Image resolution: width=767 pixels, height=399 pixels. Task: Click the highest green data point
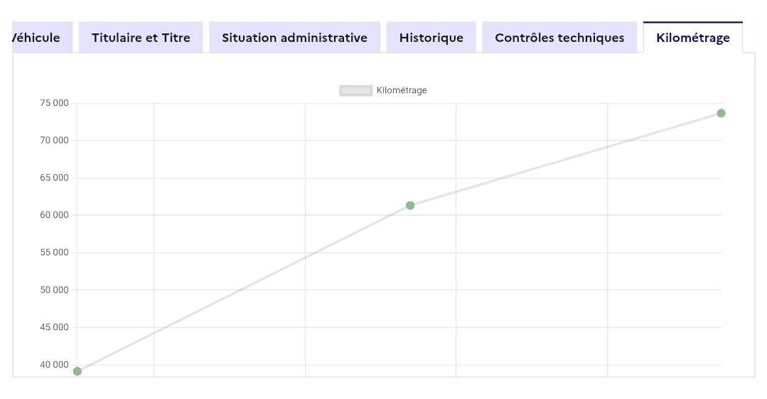click(x=721, y=113)
